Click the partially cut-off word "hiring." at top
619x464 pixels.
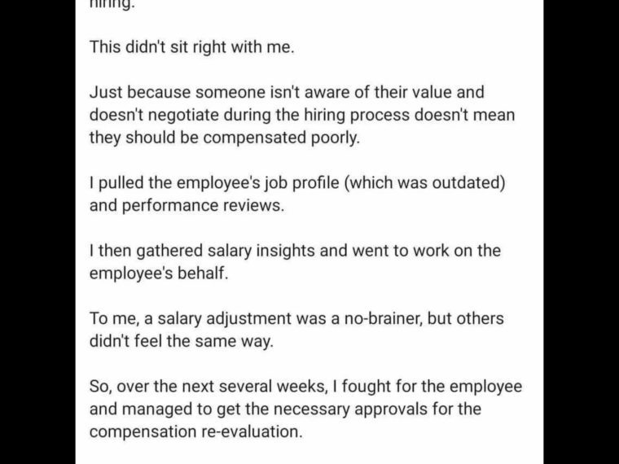(112, 5)
